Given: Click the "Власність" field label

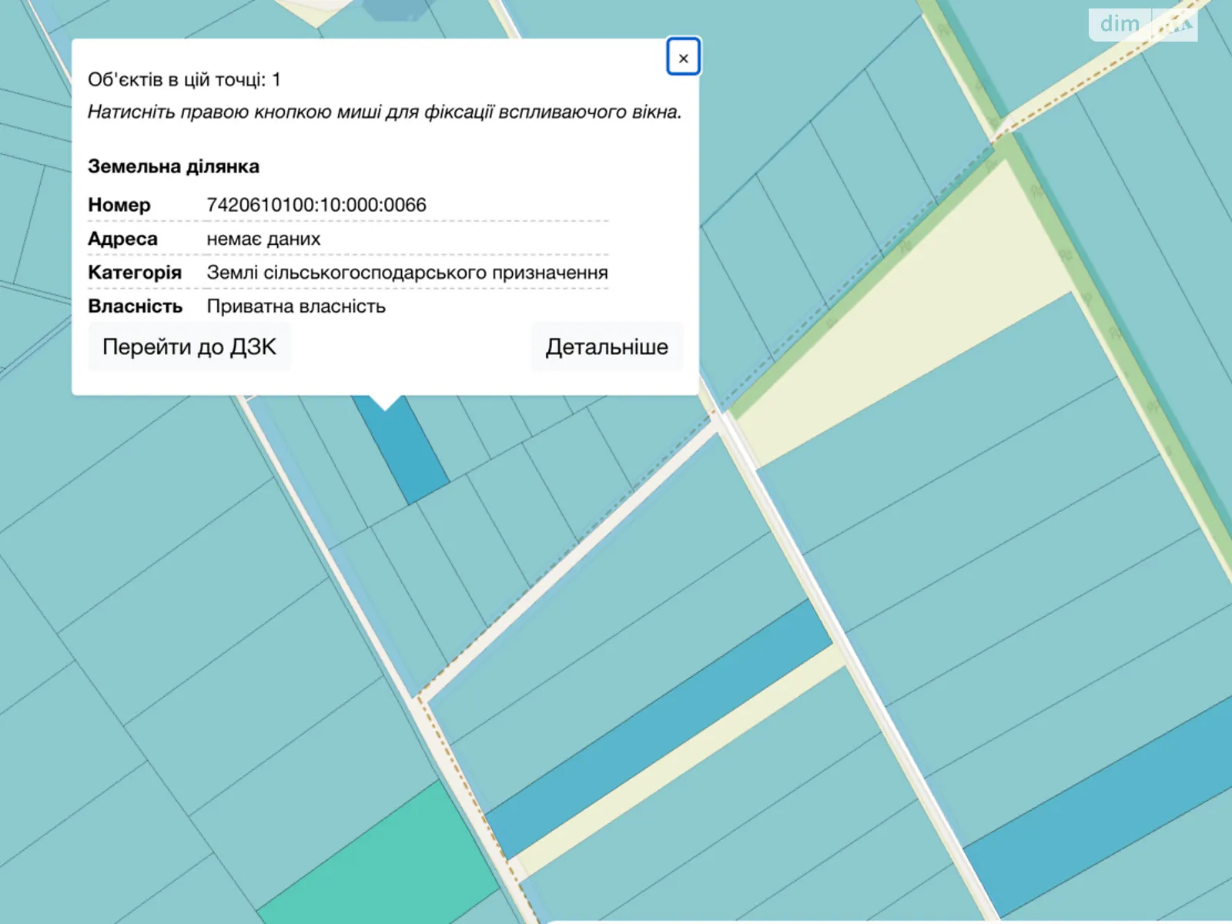Looking at the screenshot, I should (135, 306).
